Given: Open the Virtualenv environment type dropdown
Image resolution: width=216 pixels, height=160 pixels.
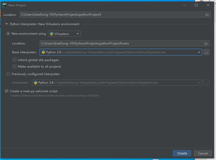Looking at the screenshot, I should [x=78, y=34].
